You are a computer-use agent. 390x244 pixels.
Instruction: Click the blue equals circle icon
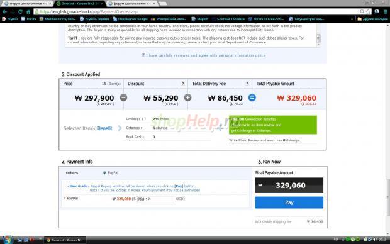252,97
